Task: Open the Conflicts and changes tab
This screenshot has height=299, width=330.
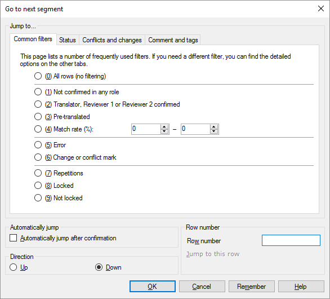Action: point(112,40)
